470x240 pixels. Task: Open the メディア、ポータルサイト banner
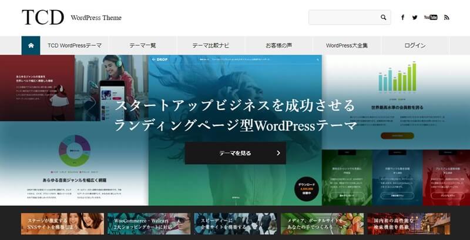coord(322,224)
